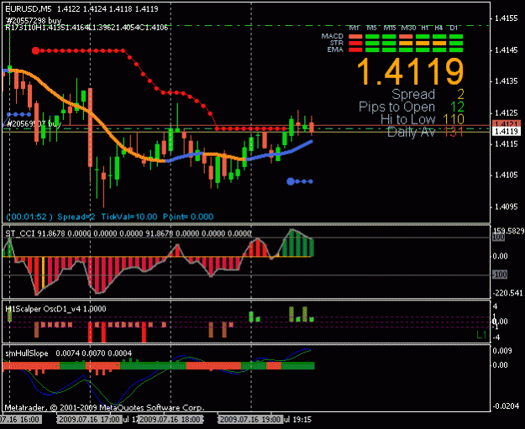Screen dimensions: 525x429
Task: Click the MACD row label
Action: pyautogui.click(x=332, y=36)
